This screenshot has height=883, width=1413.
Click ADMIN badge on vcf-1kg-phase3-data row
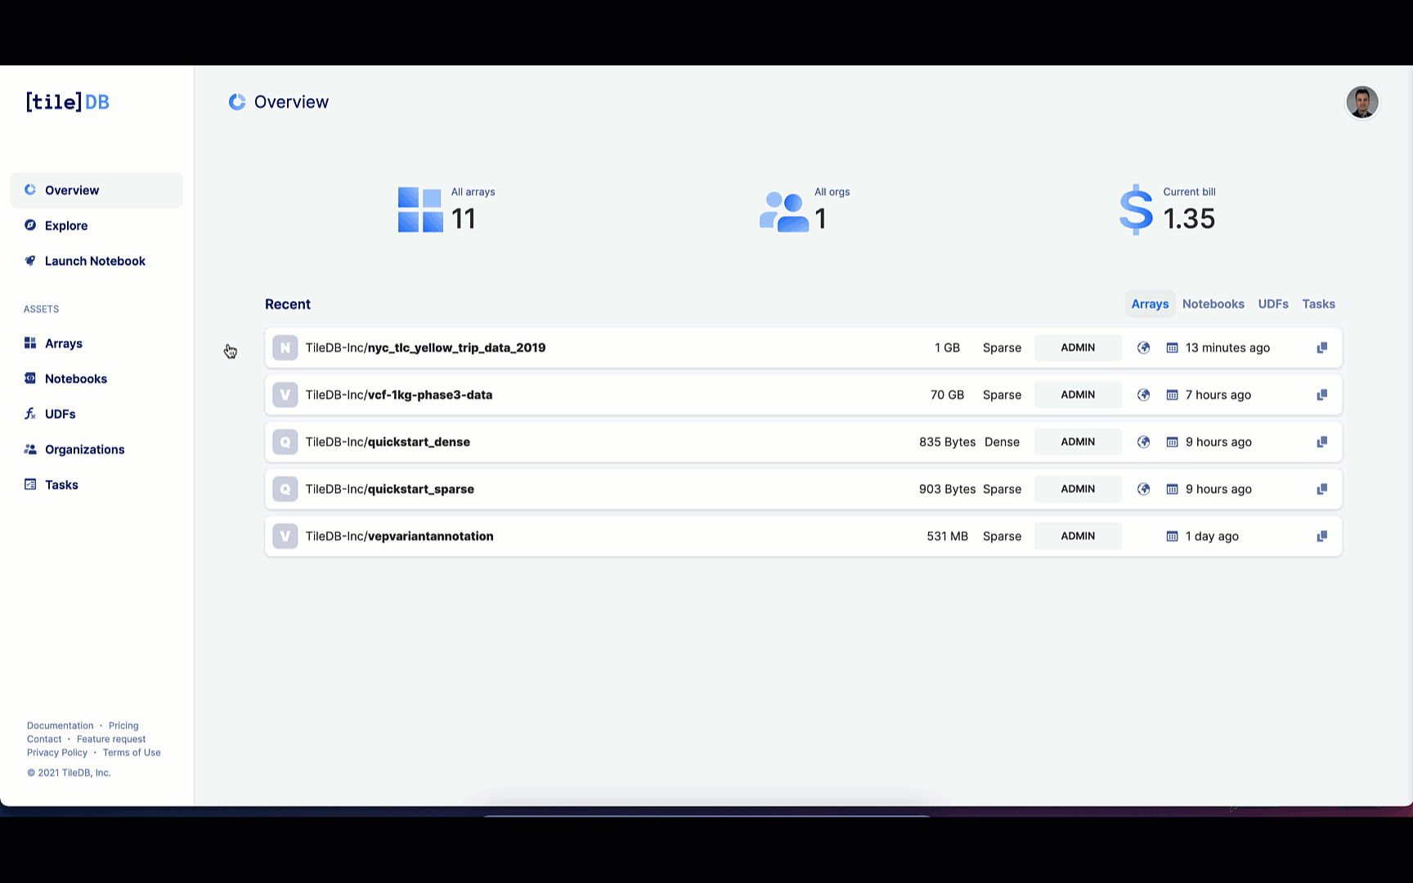(x=1078, y=395)
